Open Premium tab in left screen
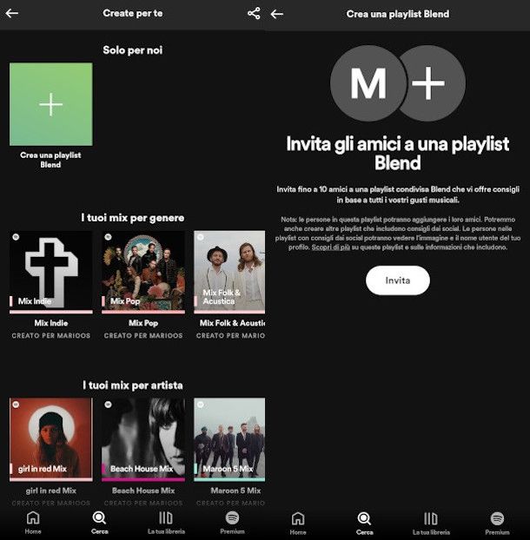Screen dimensions: 530x540 tap(232, 522)
